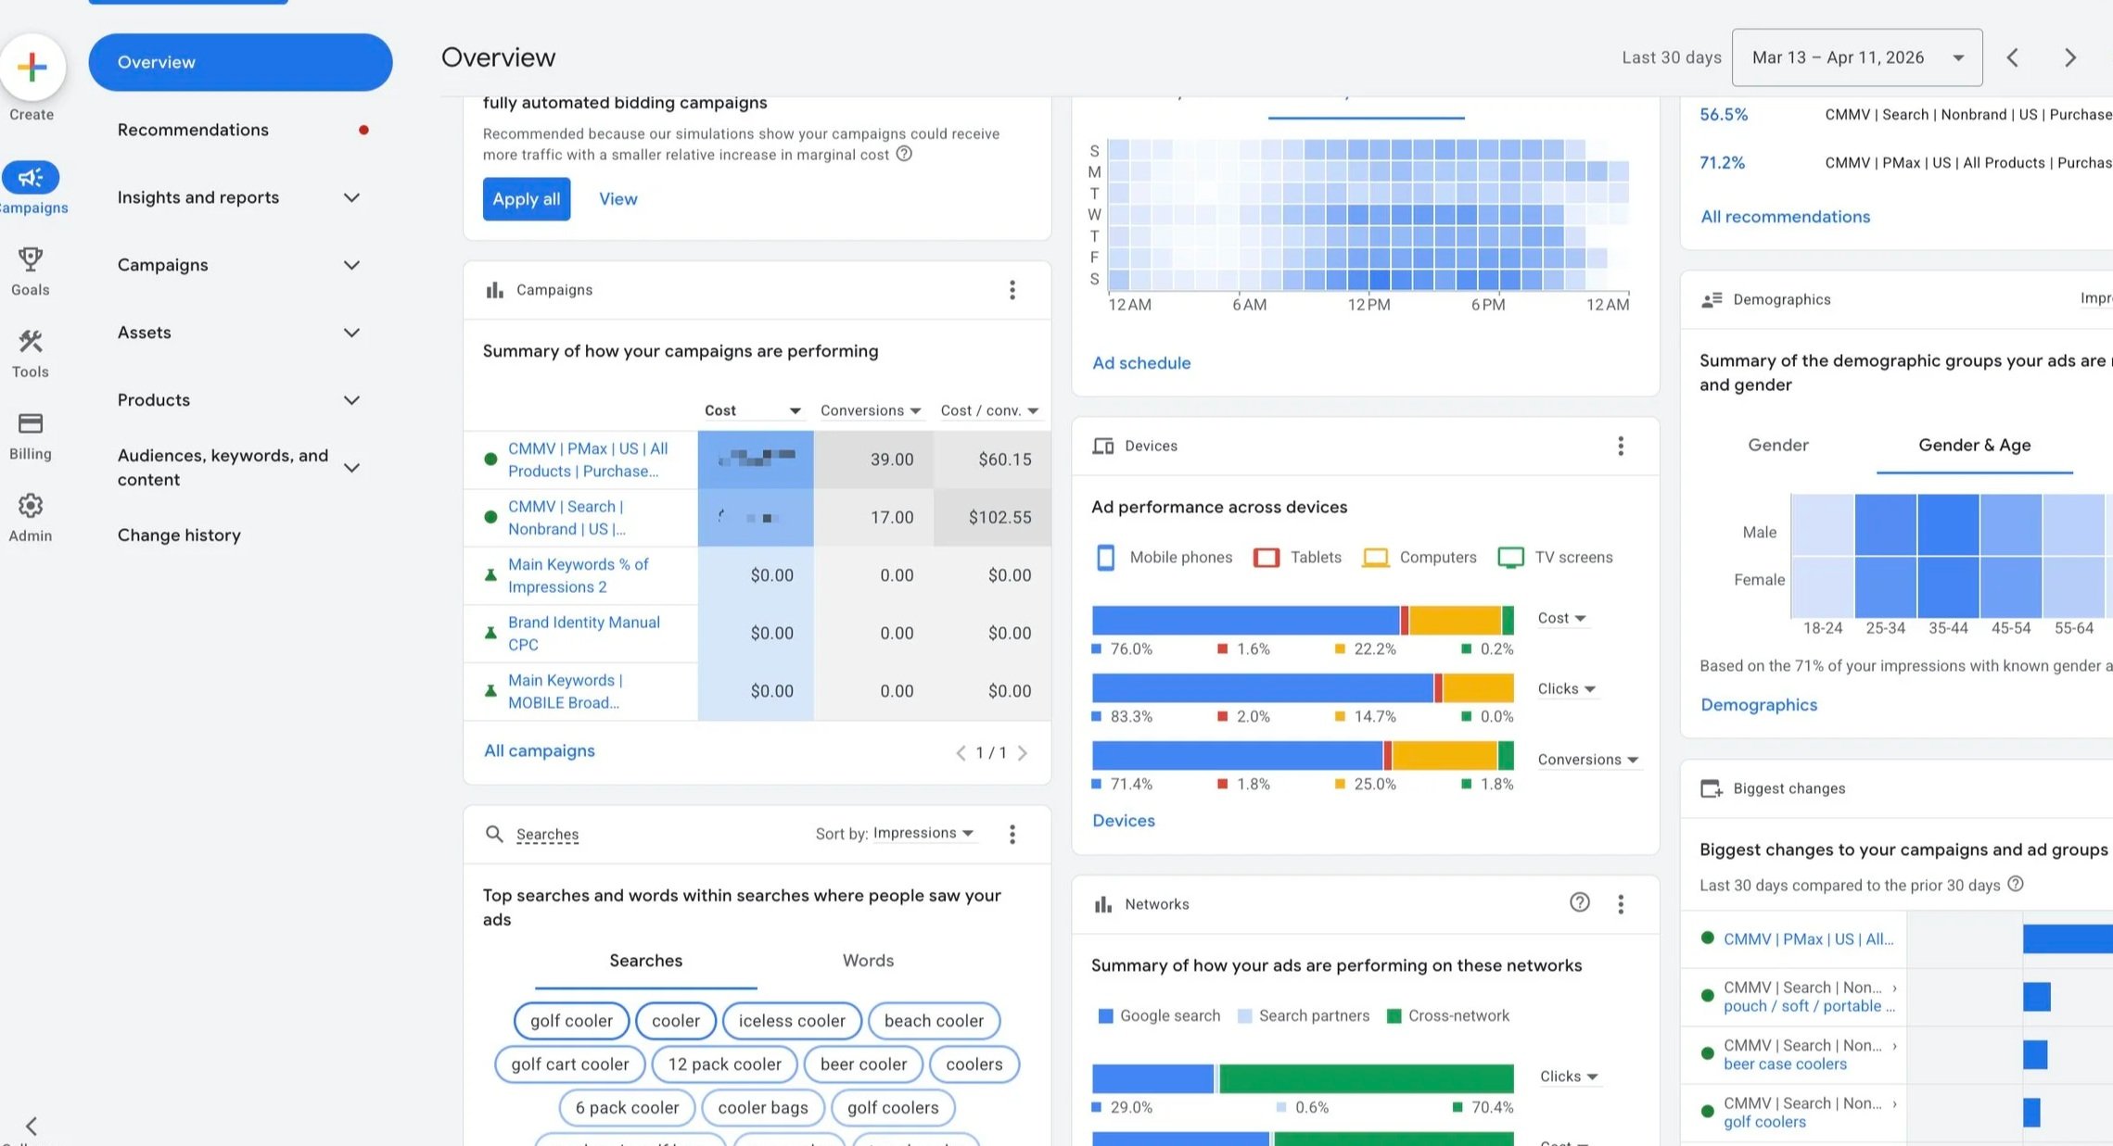Open Billing card icon

click(x=31, y=424)
